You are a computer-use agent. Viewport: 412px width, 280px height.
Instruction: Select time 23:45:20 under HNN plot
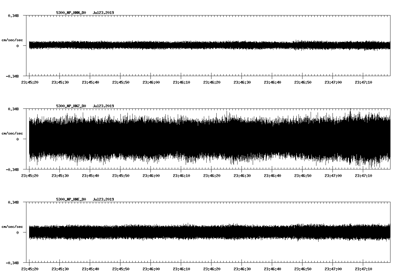tap(30, 82)
